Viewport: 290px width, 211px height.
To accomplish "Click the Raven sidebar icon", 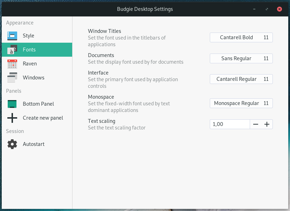I will [12, 64].
